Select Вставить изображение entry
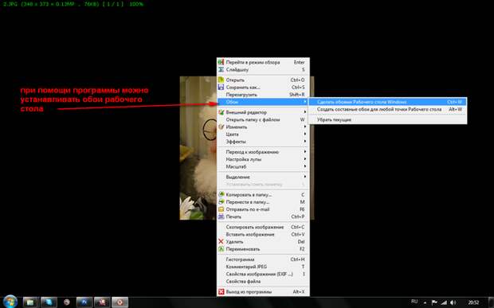This screenshot has height=308, width=494. pos(263,234)
